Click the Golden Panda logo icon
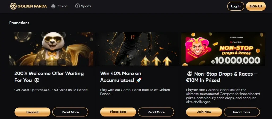 point(13,6)
